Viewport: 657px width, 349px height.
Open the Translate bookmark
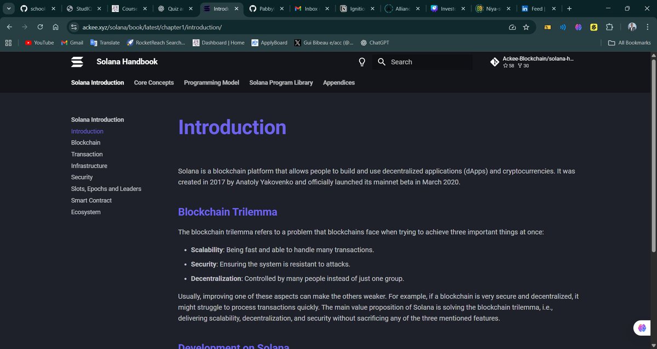pos(105,43)
